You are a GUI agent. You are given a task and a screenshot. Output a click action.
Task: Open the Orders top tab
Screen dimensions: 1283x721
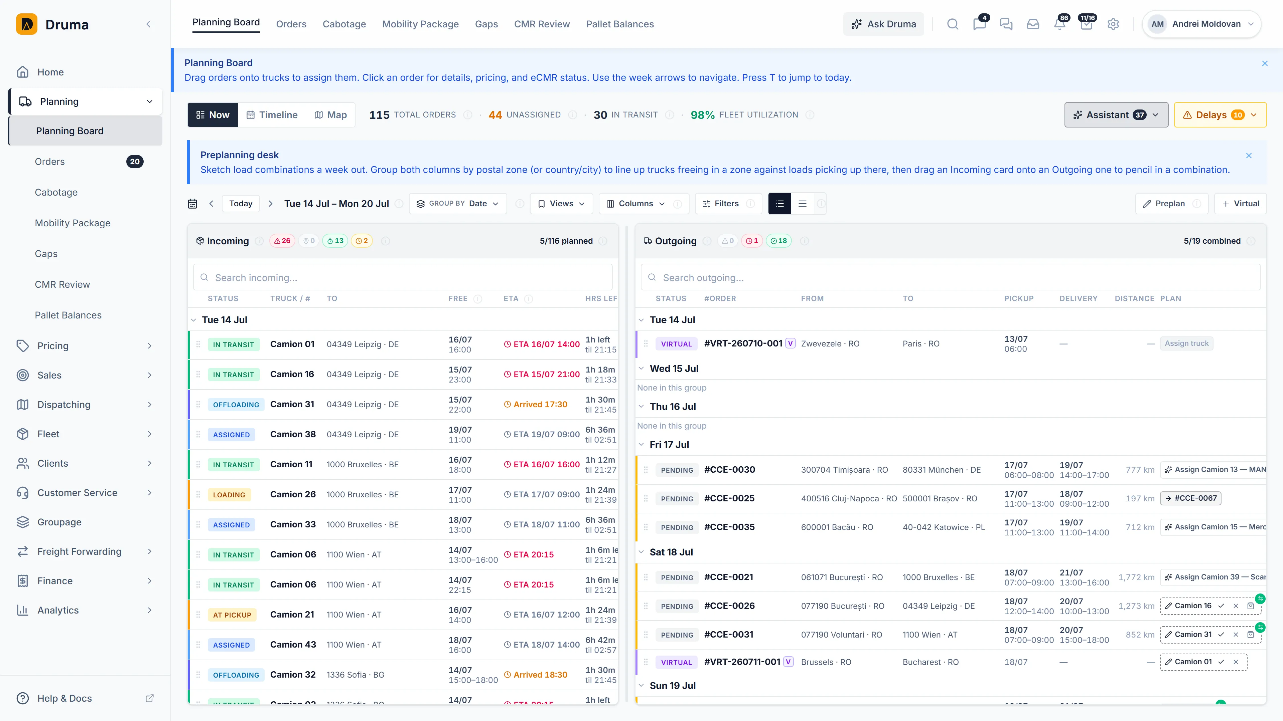coord(291,24)
